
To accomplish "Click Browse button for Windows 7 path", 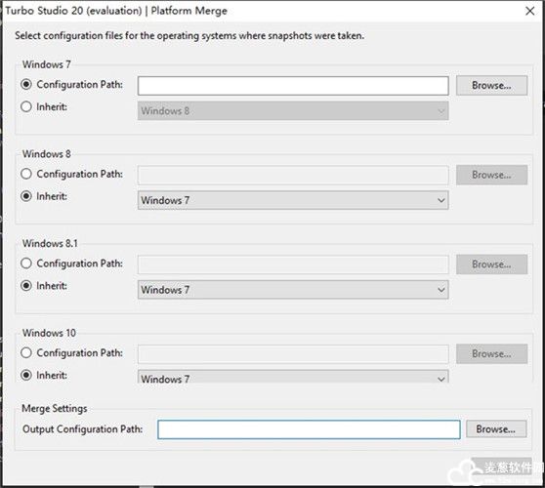I will (491, 86).
